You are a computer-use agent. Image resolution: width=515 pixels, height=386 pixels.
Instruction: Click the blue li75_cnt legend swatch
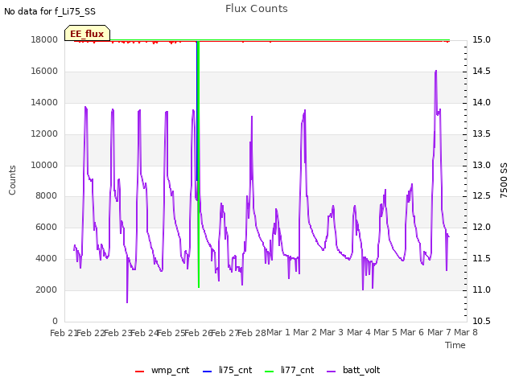[x=208, y=372]
